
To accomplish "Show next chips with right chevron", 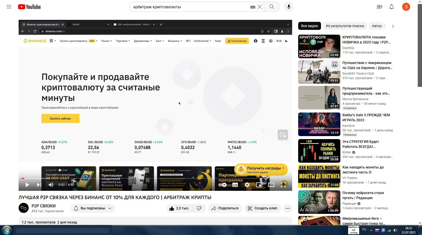I will tap(393, 26).
